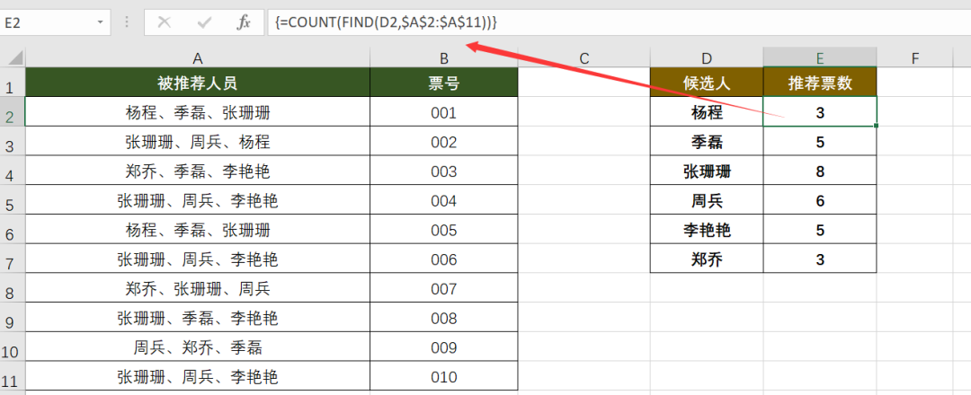This screenshot has height=395, width=971.
Task: Select row 5 header
Action: 11,201
